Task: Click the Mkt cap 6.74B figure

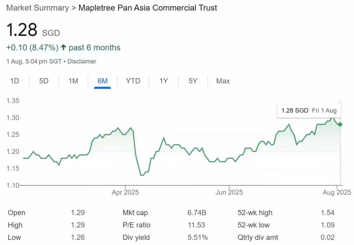Action: tap(197, 212)
